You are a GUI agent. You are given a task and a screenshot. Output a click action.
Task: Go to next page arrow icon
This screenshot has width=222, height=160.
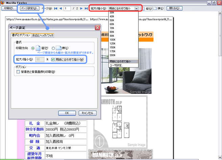point(81,8)
